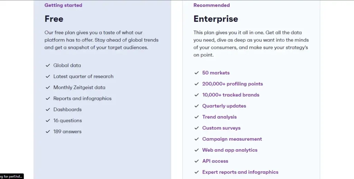Click the checkmark next to 189 answers
Image resolution: width=354 pixels, height=179 pixels.
coord(48,131)
